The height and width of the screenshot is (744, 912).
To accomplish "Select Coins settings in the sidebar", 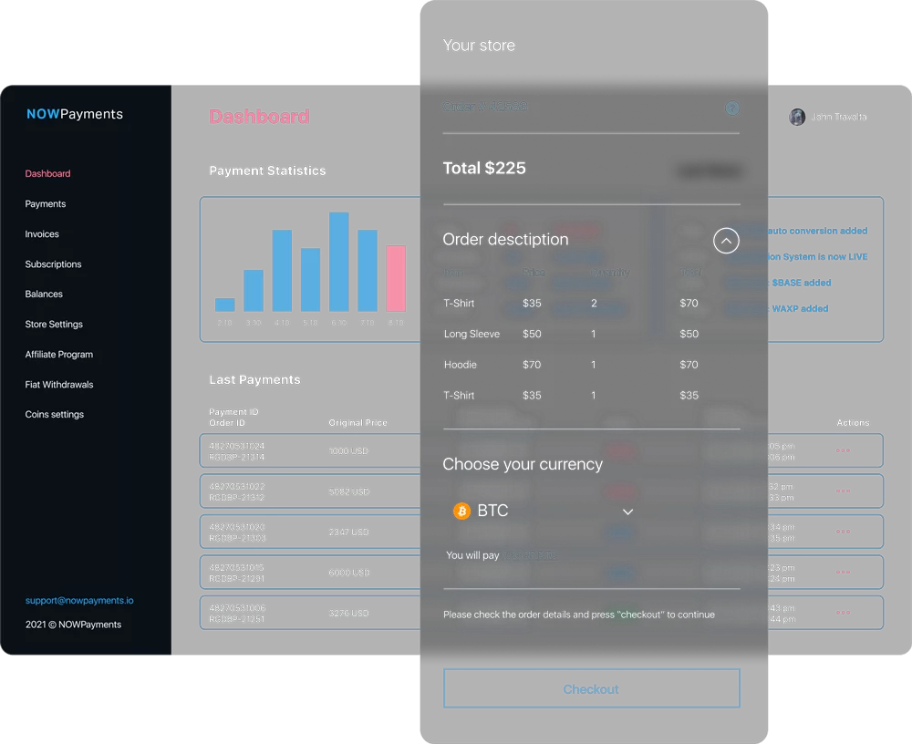I will [54, 414].
